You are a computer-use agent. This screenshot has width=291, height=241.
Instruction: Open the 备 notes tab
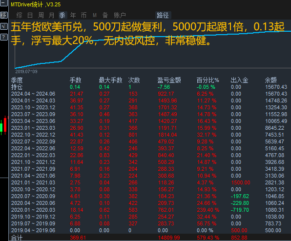105,15
